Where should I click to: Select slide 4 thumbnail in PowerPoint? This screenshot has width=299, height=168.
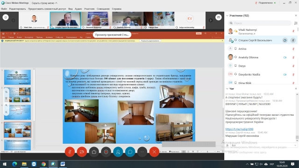click(x=17, y=130)
